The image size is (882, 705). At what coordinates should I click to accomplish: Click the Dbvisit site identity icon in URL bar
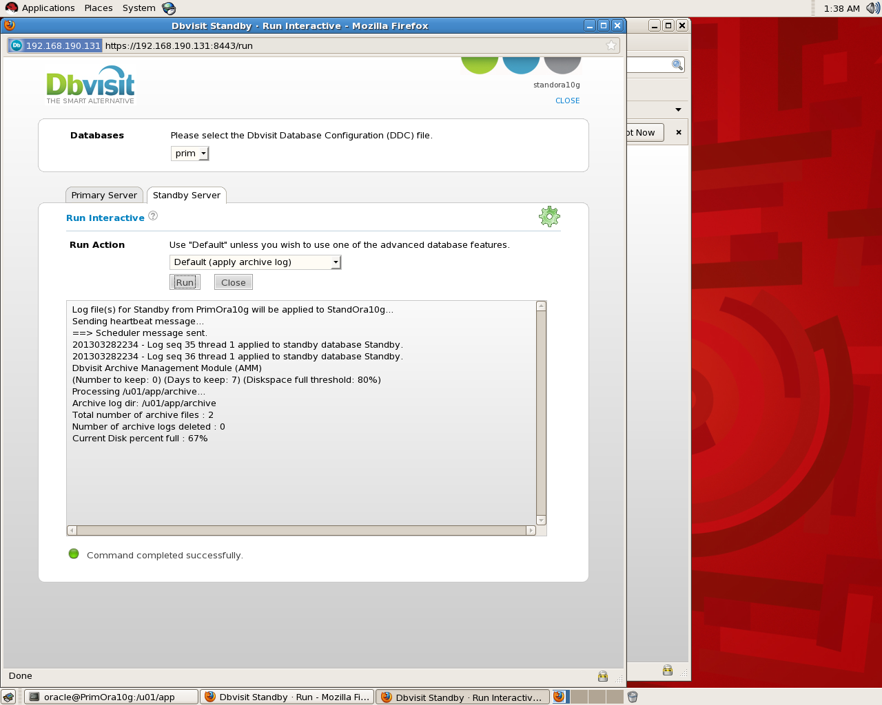click(17, 45)
